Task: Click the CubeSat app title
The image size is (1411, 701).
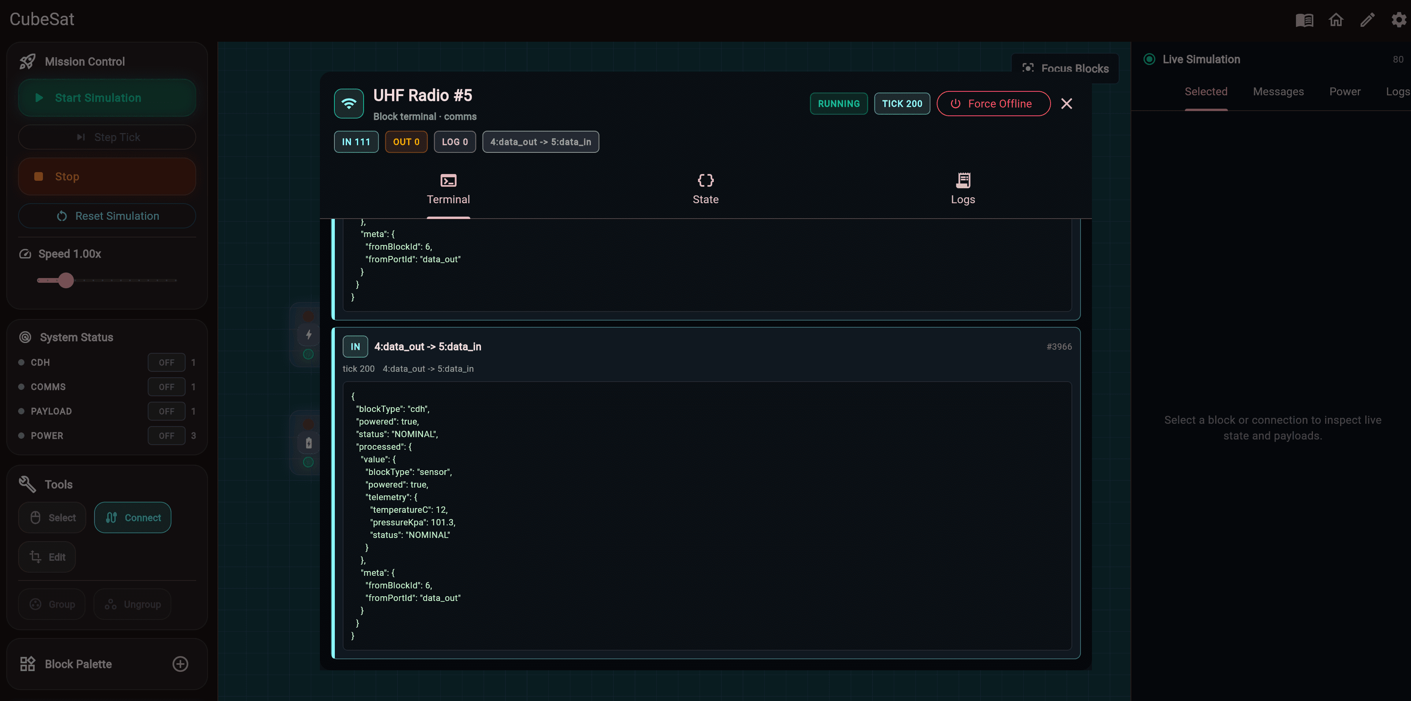Action: coord(42,19)
